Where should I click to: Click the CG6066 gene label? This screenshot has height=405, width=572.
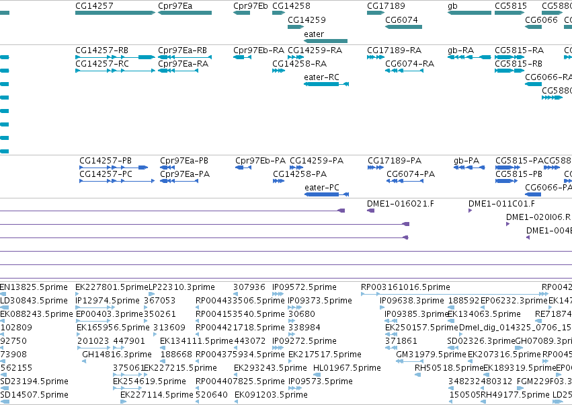point(541,20)
